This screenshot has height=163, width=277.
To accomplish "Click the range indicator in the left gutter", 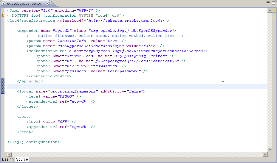I will pyautogui.click(x=3, y=86).
